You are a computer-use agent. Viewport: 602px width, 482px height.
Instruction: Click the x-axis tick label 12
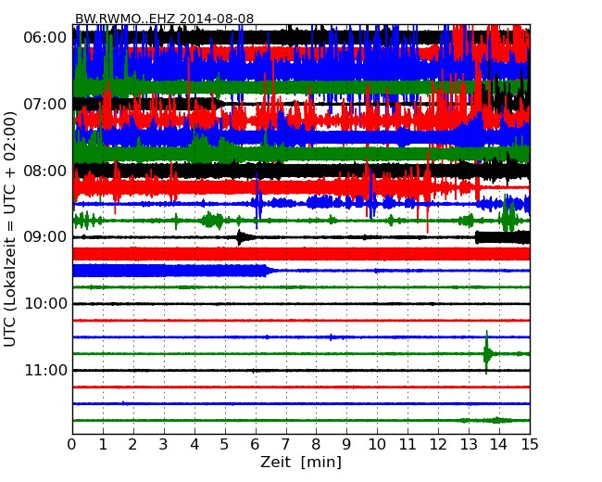point(438,445)
